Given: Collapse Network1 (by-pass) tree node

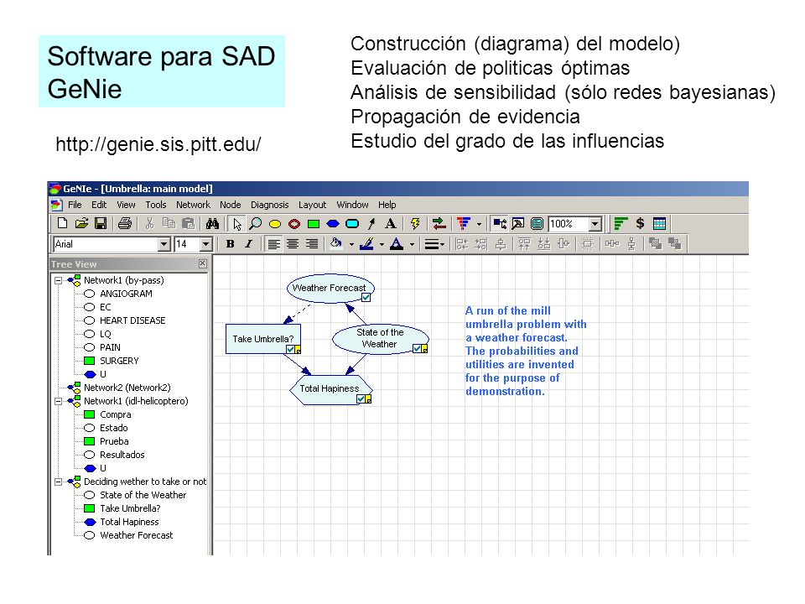Looking at the screenshot, I should coord(59,280).
